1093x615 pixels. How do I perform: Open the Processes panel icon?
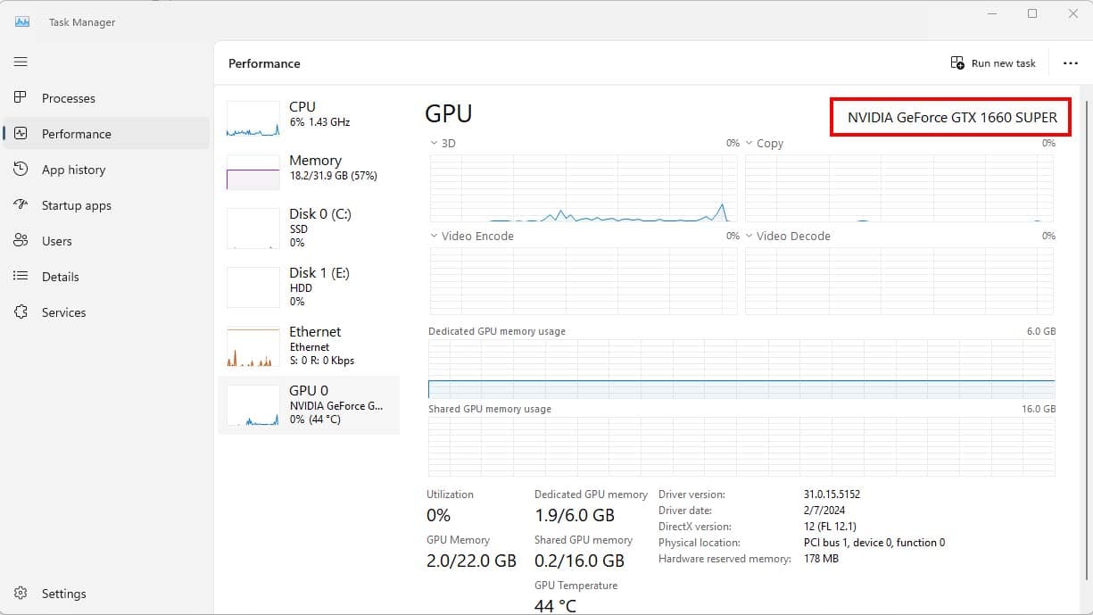(21, 98)
